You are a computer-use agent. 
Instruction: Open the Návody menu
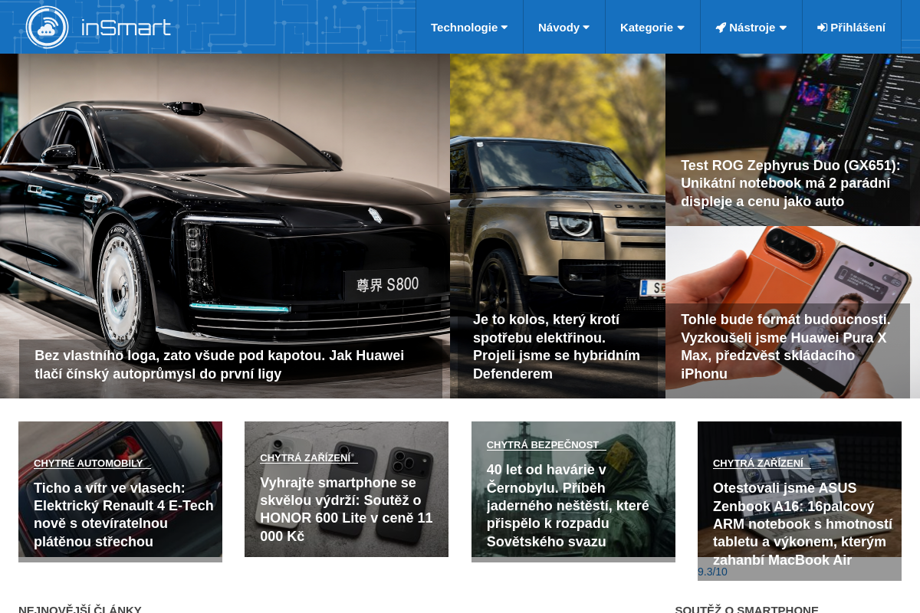[x=563, y=27]
